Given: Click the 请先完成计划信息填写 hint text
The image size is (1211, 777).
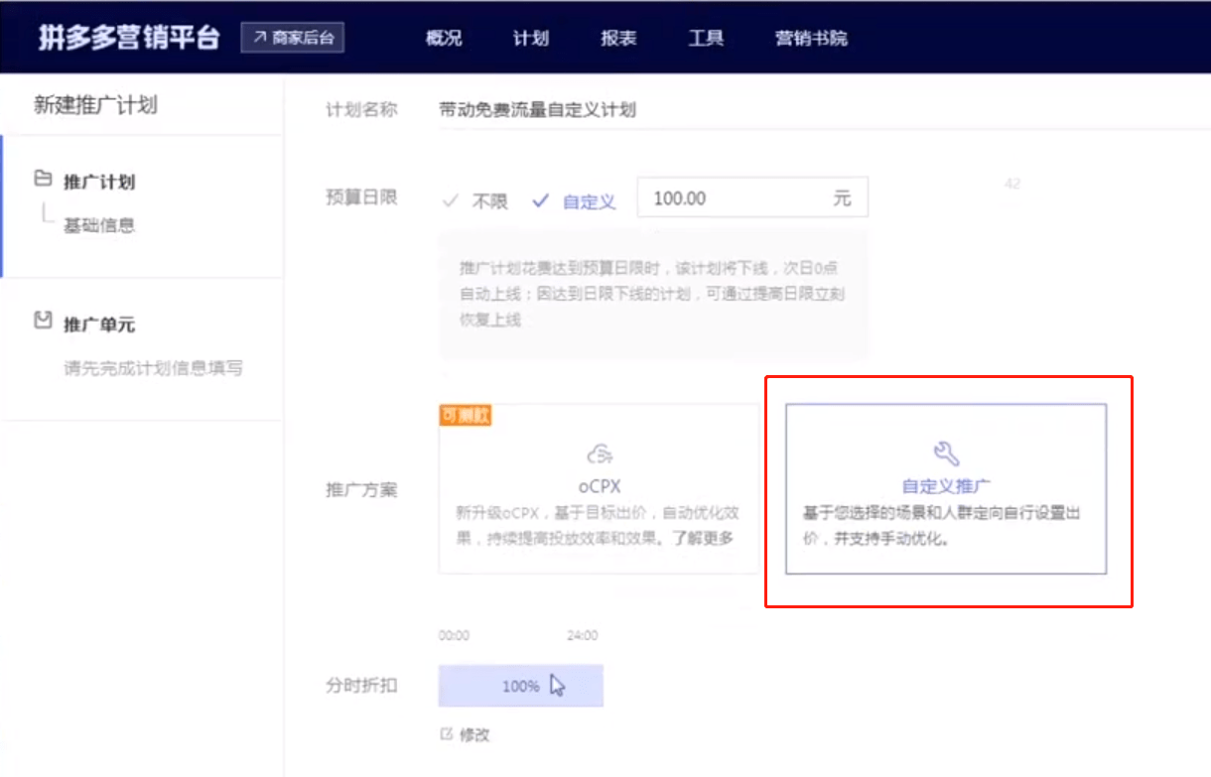Looking at the screenshot, I should 153,368.
